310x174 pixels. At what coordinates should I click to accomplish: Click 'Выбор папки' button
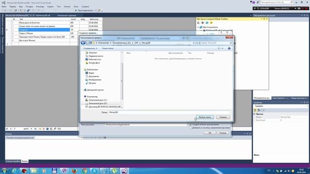click(205, 117)
